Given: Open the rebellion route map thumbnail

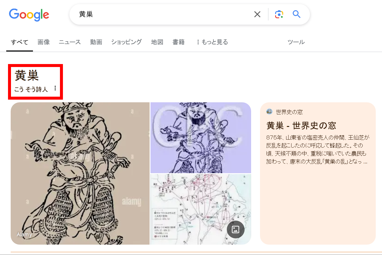Looking at the screenshot, I should [201, 209].
